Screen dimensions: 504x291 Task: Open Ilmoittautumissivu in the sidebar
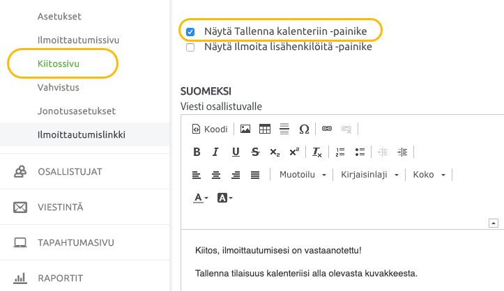coord(79,40)
